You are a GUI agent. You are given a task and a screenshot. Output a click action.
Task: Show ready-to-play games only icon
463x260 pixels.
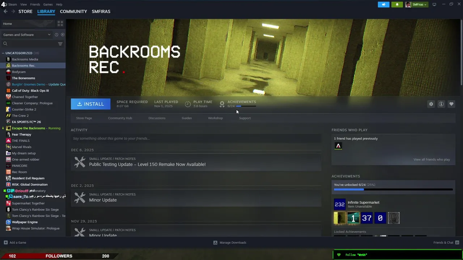[63, 35]
